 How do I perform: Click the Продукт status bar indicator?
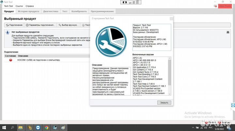pyautogui.click(x=211, y=122)
